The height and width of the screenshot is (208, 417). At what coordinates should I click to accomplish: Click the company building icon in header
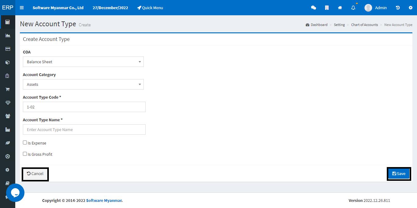pos(327,8)
